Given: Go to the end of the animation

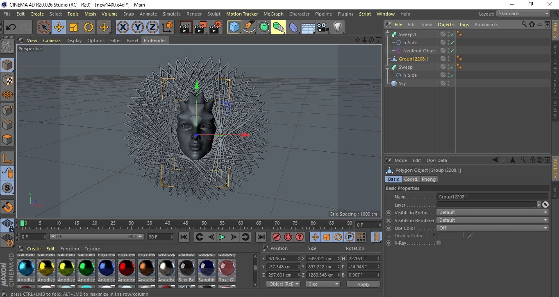Looking at the screenshot, I should [x=261, y=236].
